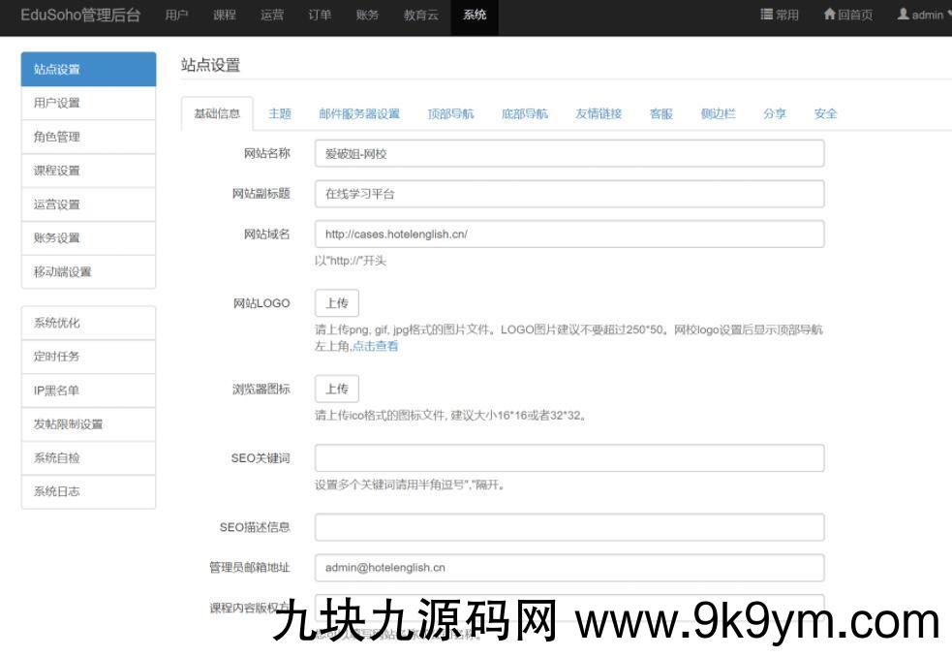The image size is (952, 657).
Task: Open IP黑名单 in the sidebar
Action: click(88, 391)
